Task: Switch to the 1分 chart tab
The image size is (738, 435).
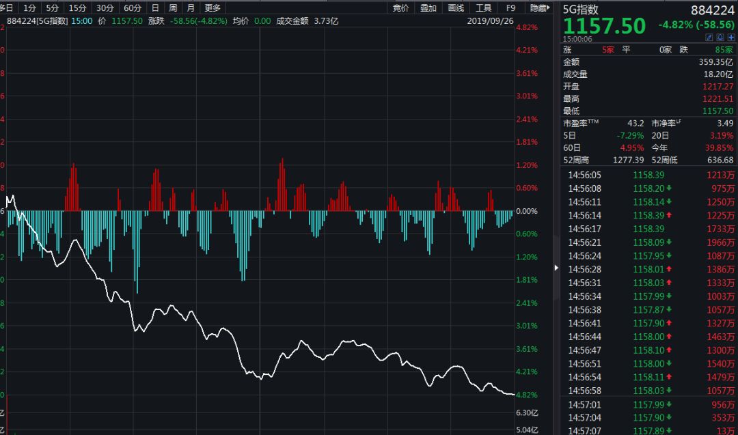Action: pyautogui.click(x=29, y=8)
